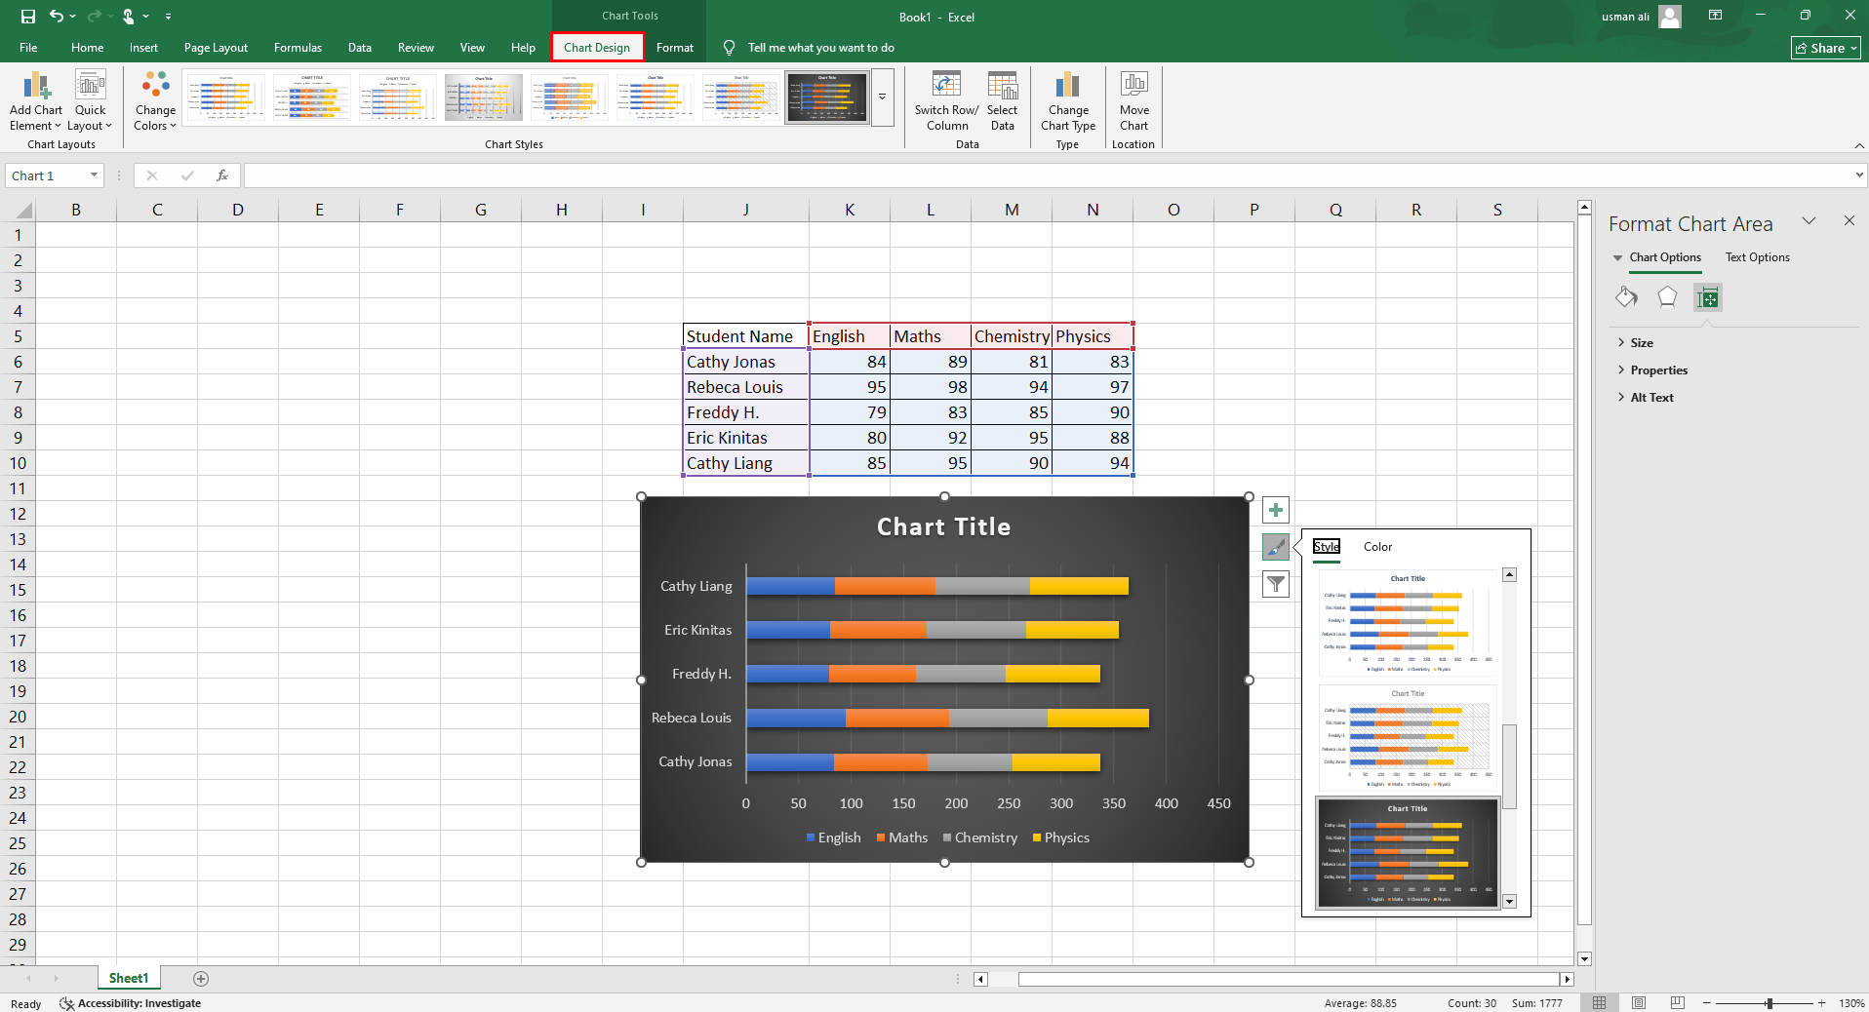
Task: Click Accessibility: Investigate in status bar
Action: tap(131, 1003)
